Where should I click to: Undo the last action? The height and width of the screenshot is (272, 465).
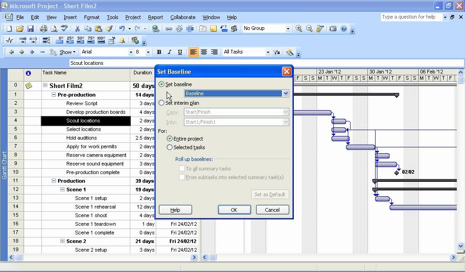pos(122,29)
